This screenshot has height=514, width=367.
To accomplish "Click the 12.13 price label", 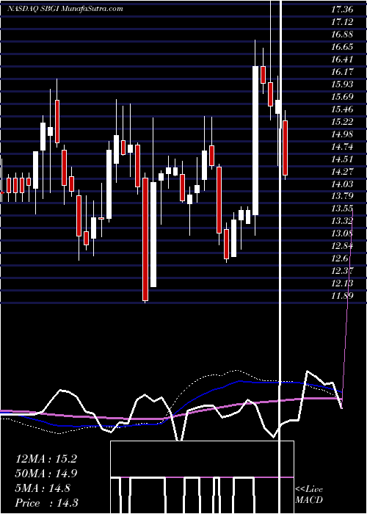I will pos(342,283).
